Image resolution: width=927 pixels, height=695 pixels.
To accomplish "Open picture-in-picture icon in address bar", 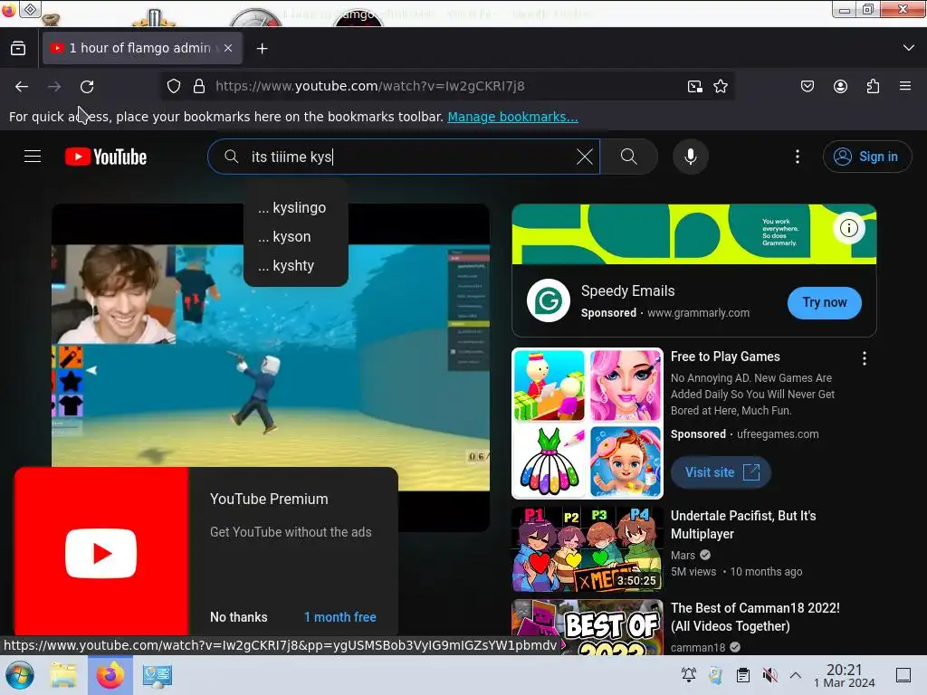I will (x=695, y=86).
